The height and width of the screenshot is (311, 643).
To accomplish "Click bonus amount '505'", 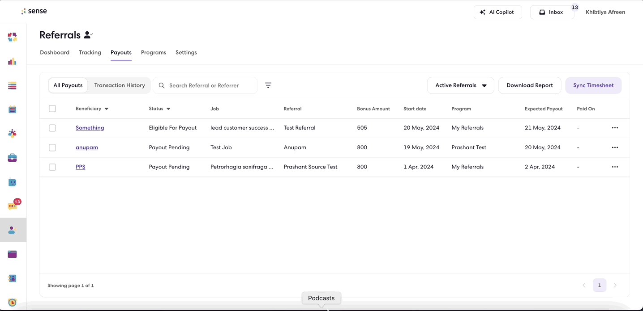I will coord(362,128).
